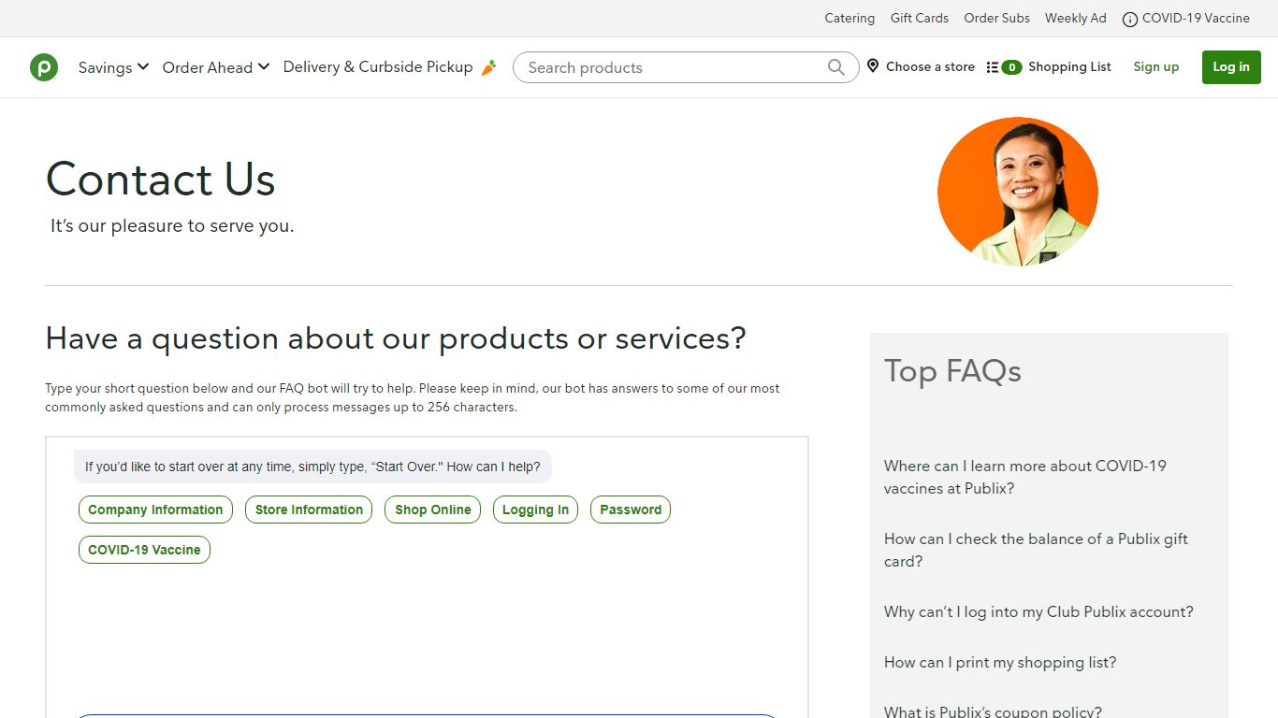This screenshot has width=1278, height=718.
Task: Click Choose a store
Action: (930, 66)
